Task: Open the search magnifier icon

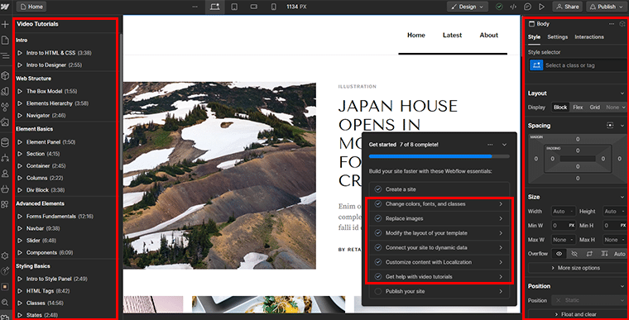Action: point(5,303)
